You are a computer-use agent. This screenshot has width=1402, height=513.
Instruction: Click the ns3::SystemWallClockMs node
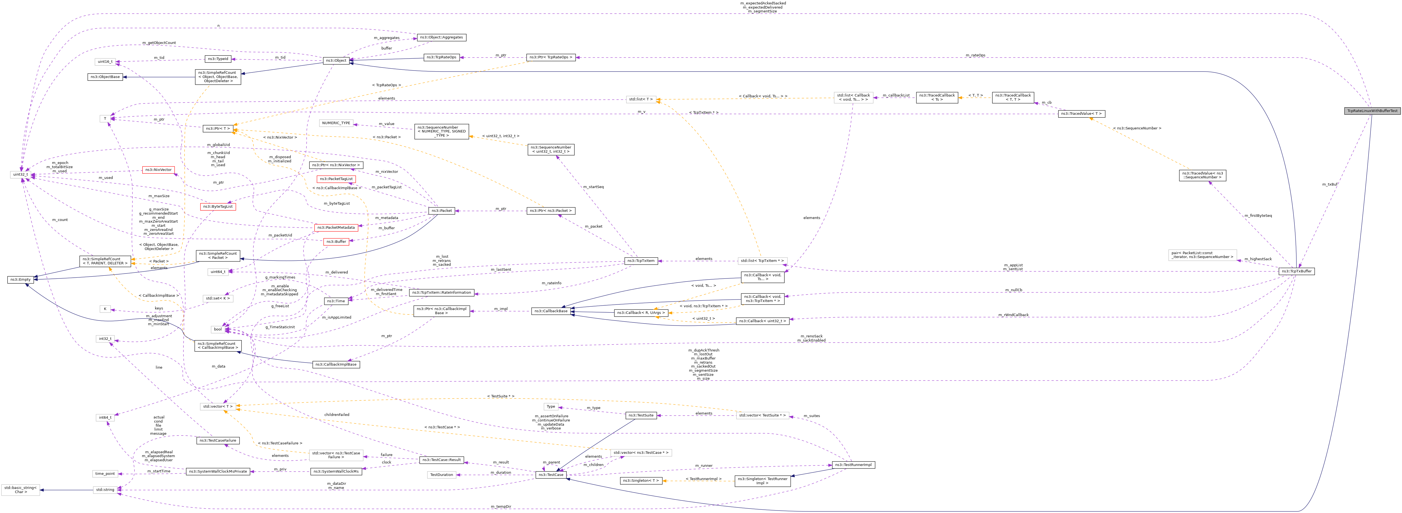click(x=336, y=472)
